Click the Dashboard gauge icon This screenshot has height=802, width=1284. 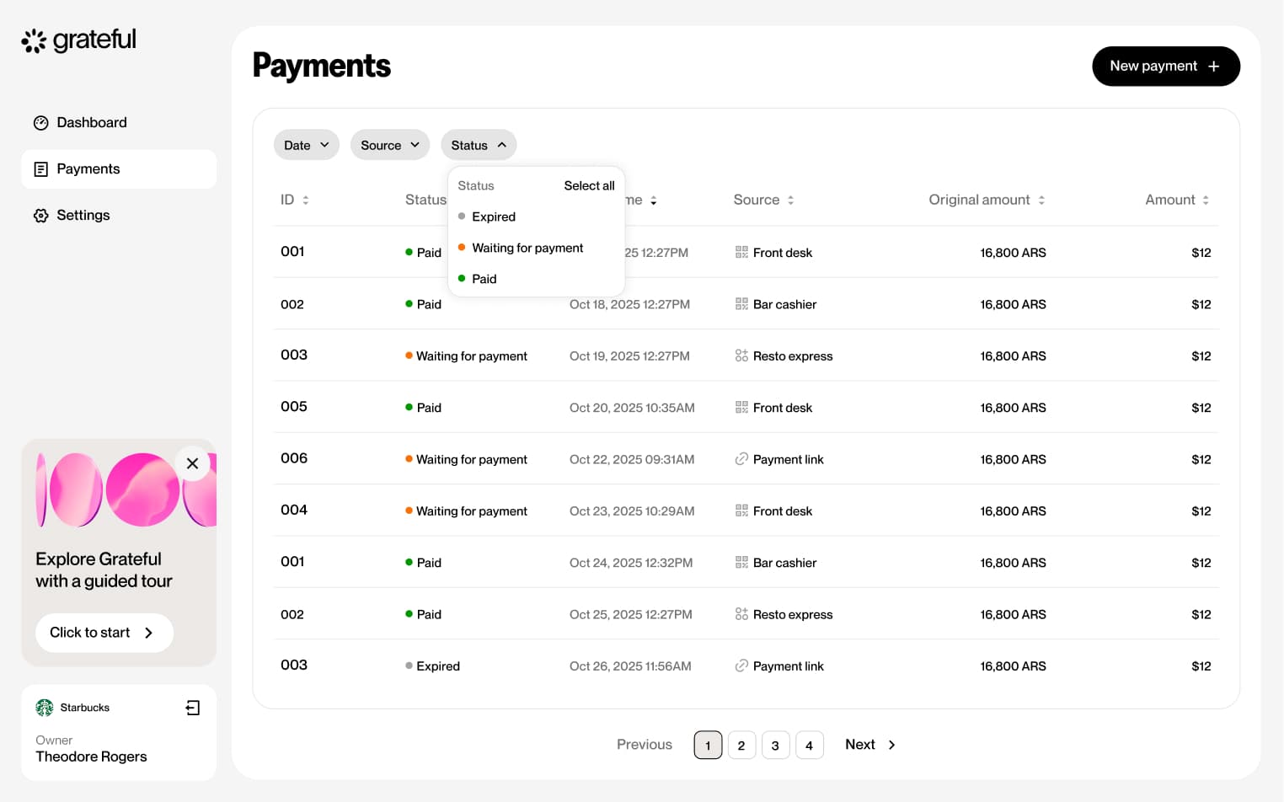(40, 123)
